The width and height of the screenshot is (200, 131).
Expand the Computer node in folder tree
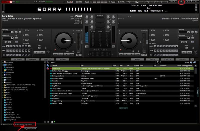[x=3, y=63]
